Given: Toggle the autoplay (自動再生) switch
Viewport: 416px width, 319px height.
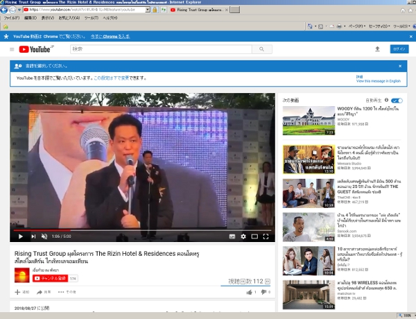Looking at the screenshot, I should (397, 101).
